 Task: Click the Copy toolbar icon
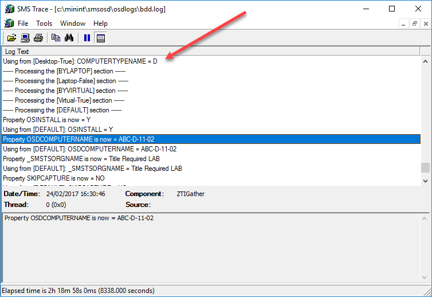[56, 38]
